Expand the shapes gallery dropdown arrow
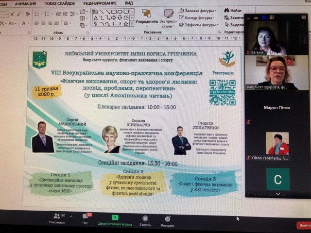Screen dimensions: 311x233 132,23
